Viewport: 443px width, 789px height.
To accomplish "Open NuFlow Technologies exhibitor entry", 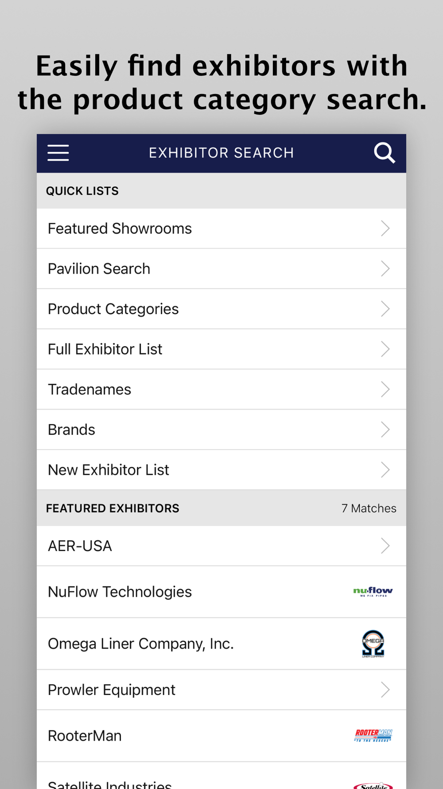I will pyautogui.click(x=120, y=592).
